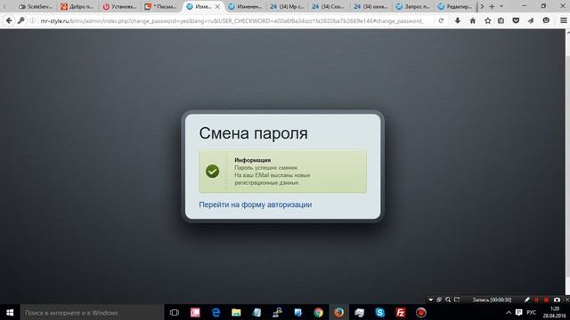
Task: Stop recording with red square
Action: pyautogui.click(x=546, y=300)
